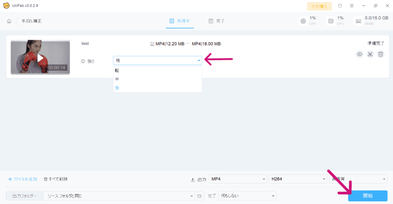
Task: Click the eye preview icon
Action: (x=360, y=54)
